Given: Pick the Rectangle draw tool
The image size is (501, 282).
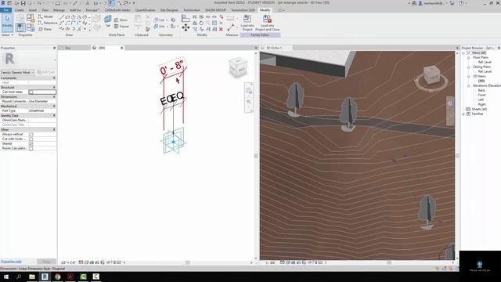Looking at the screenshot, I should pyautogui.click(x=67, y=16).
